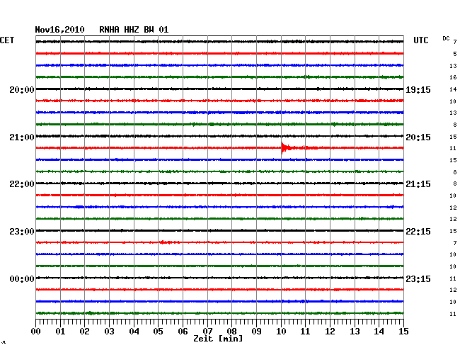The image size is (460, 350).
Task: Click the Nov16,2010 date label
Action: pos(60,30)
